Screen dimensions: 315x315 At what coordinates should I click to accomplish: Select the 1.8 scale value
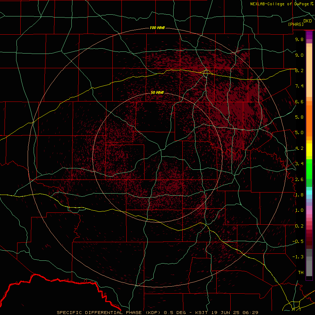pyautogui.click(x=299, y=195)
